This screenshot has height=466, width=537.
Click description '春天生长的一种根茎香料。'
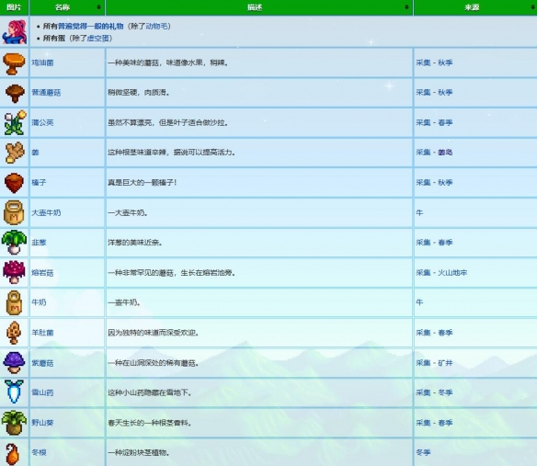point(150,423)
